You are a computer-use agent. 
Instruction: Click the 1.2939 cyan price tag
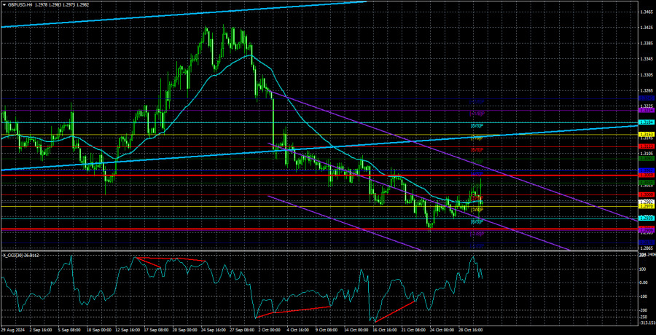[x=646, y=218]
